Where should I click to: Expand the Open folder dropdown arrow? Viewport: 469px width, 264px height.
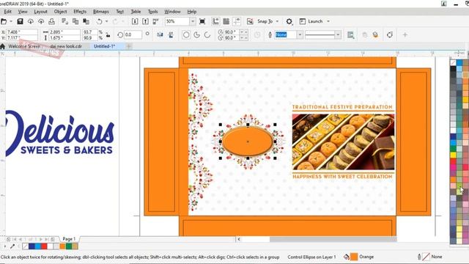(x=11, y=21)
